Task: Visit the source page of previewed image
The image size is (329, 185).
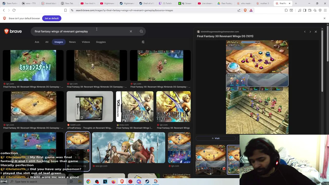Action: 215,138
